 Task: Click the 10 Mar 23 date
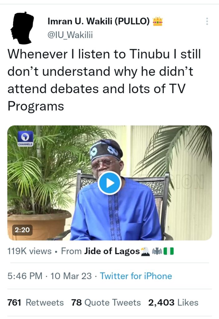point(71,276)
